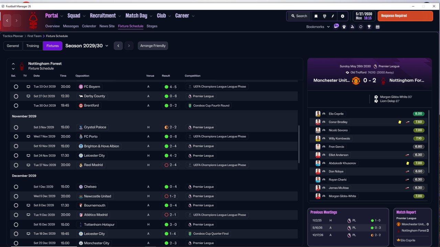Click the Nottingham Forest crest in the match panel

point(384,81)
